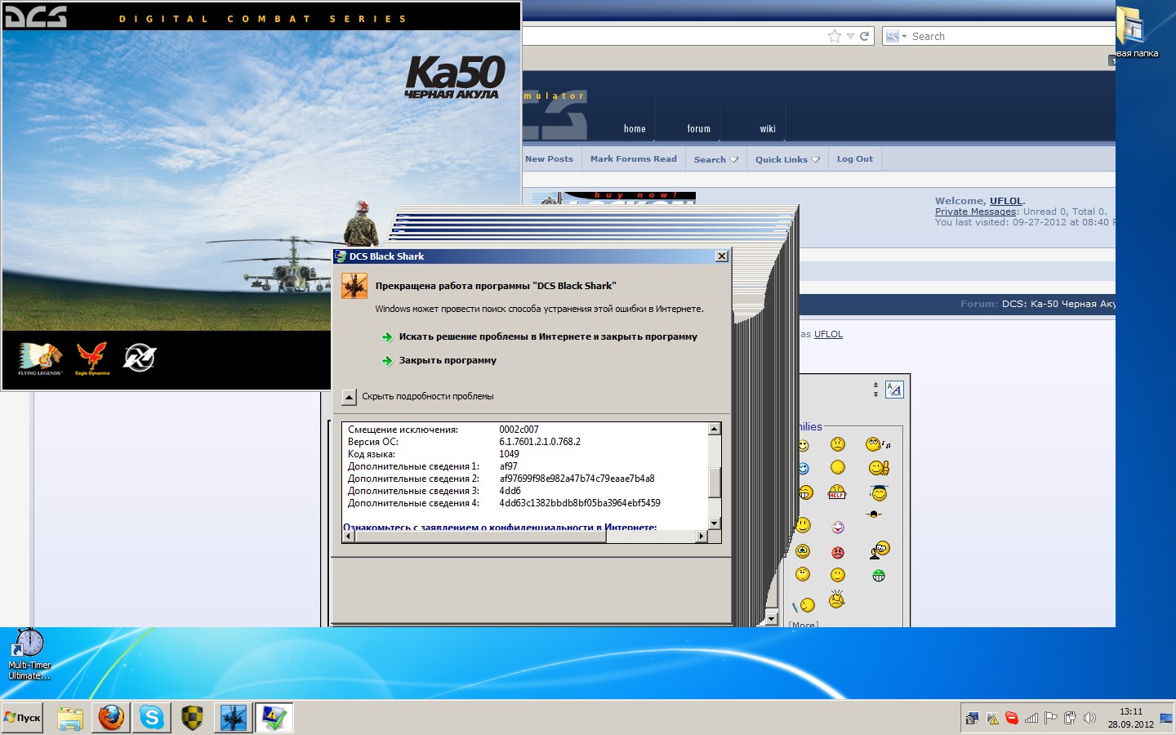
Task: Open the search engine selector dropdown
Action: [x=897, y=36]
